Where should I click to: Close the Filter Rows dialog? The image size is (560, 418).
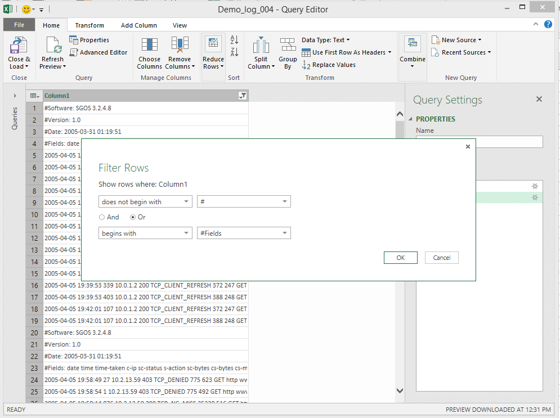point(468,147)
